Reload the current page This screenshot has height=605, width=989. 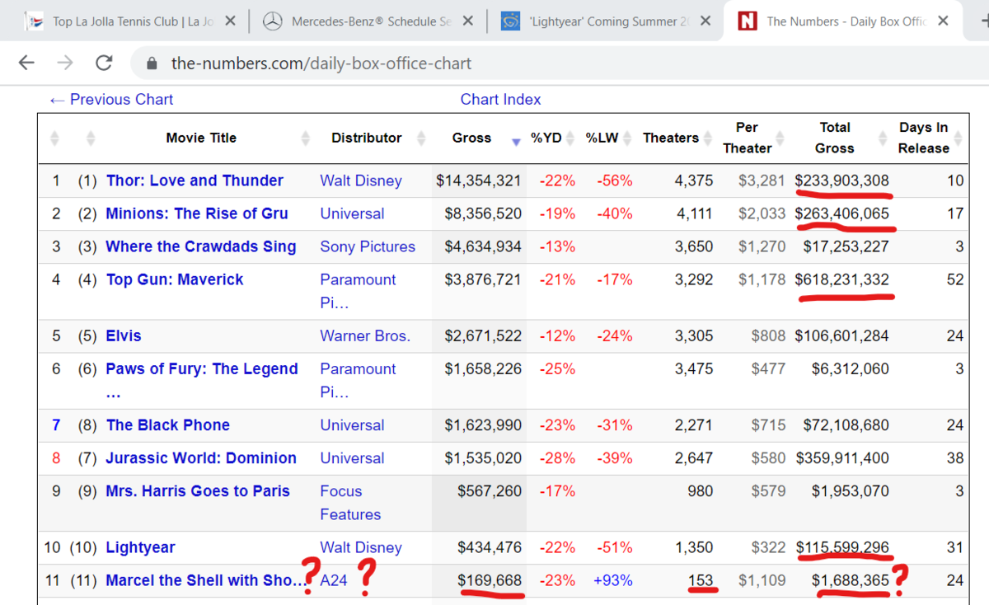coord(104,63)
